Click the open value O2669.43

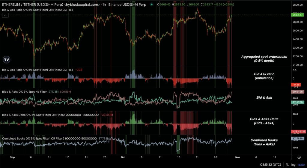(x=164, y=4)
